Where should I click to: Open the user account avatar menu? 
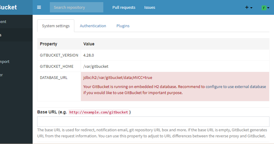click(266, 7)
